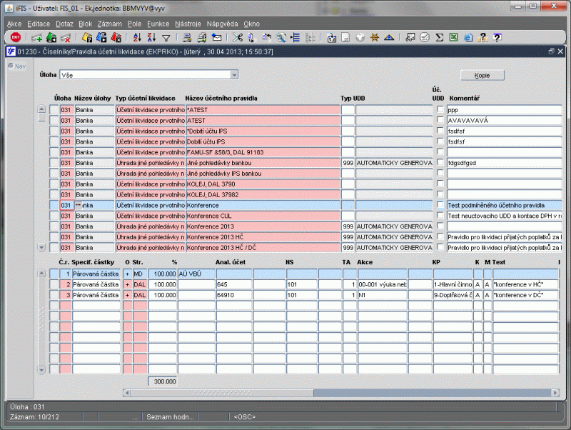Sort descending with Z-A icon

[x=151, y=37]
